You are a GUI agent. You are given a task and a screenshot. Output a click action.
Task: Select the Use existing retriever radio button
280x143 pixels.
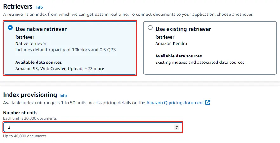coord(150,28)
